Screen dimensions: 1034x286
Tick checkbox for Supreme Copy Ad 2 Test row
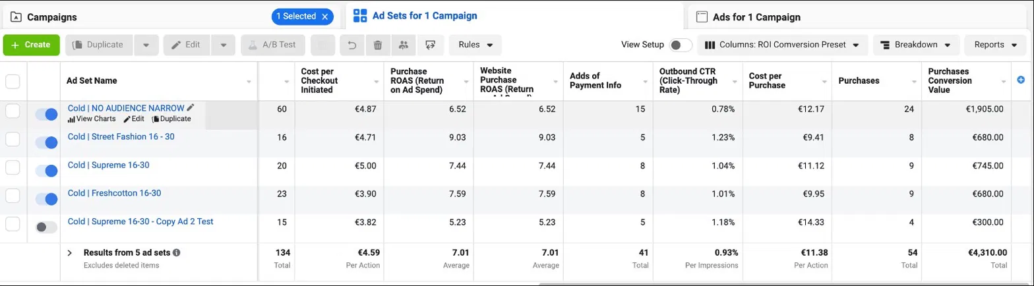(13, 224)
